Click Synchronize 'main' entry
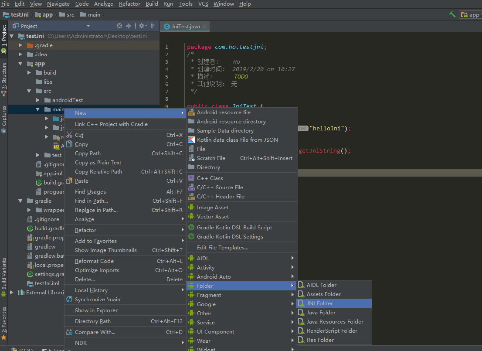This screenshot has height=351, width=482. 125,299
